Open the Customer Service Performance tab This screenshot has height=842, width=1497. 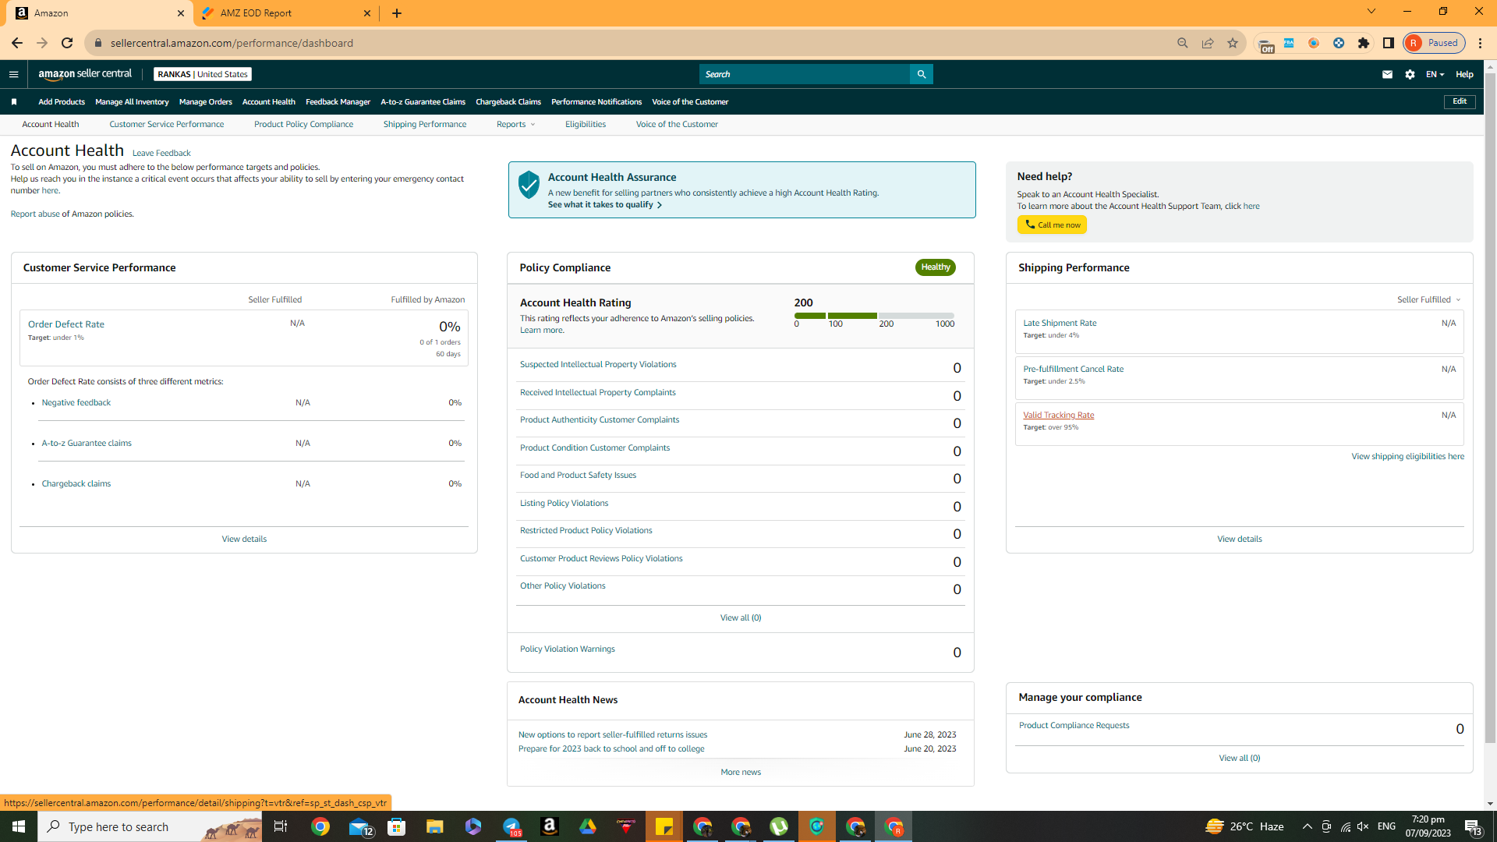pos(167,125)
